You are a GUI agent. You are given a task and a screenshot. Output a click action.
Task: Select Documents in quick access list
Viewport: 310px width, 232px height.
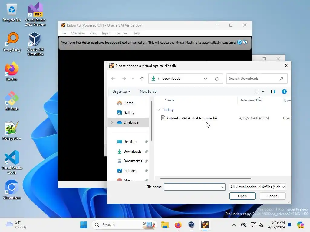133,161
